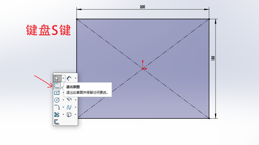The image size is (259, 145).
Task: Open dropdown arrow beside the cube icon
Action: pos(75,114)
